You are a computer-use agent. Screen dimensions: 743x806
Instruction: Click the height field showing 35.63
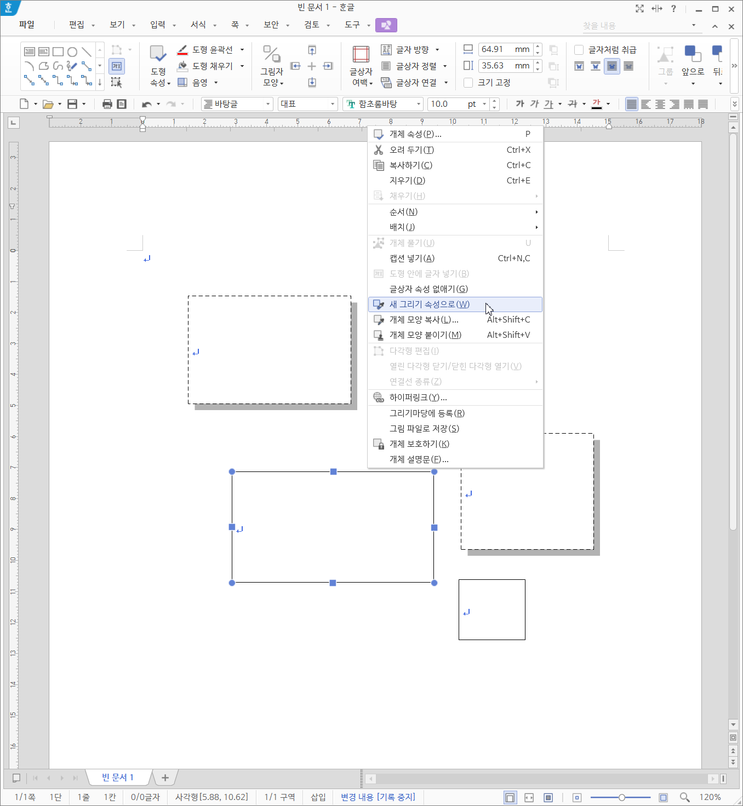click(x=505, y=66)
